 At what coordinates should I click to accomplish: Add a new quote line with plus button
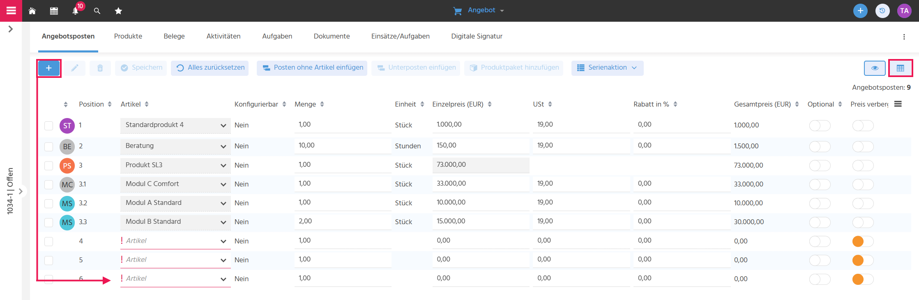49,68
